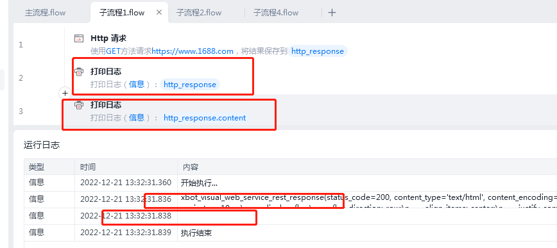Image resolution: width=557 pixels, height=248 pixels.
Task: Click the GET method text in step 1
Action: [x=114, y=51]
